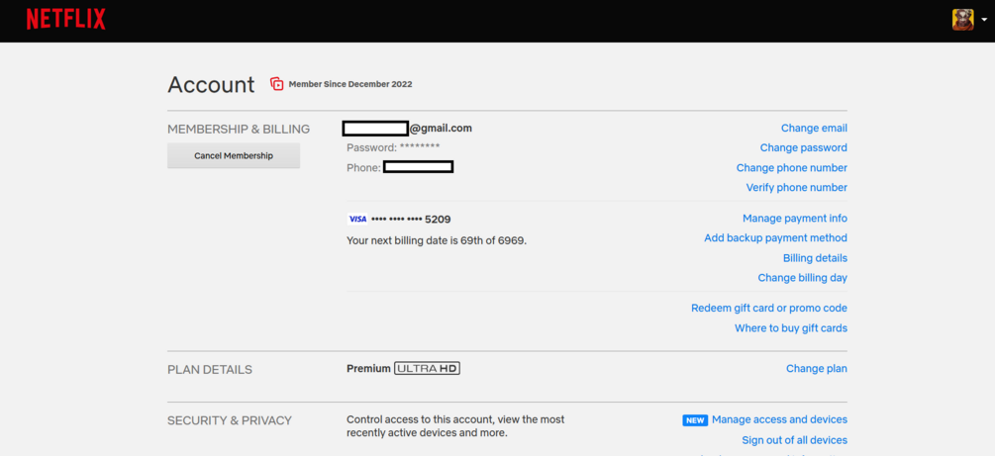Screen dimensions: 995x456
Task: Click the Premium plan name
Action: (368, 369)
